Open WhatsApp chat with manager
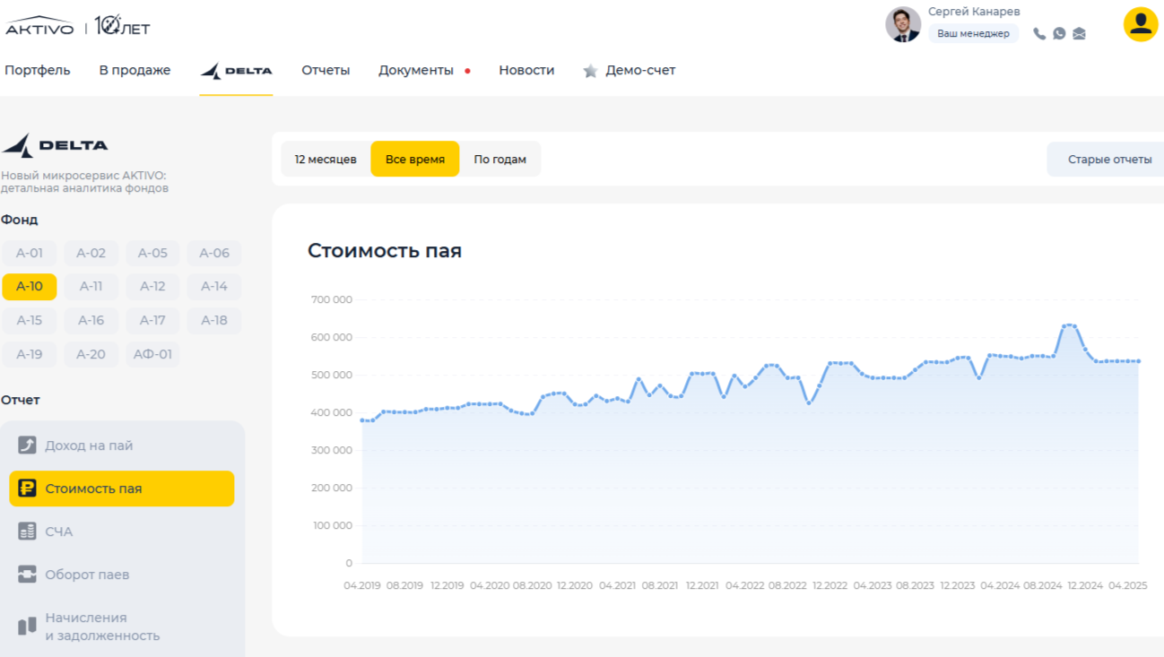Screen dimensions: 1164x657 (1059, 34)
